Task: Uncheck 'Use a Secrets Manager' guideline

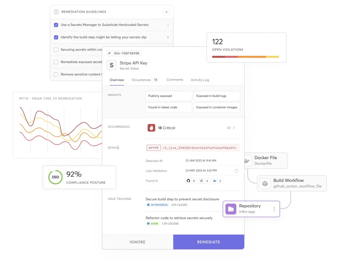Action: [x=56, y=25]
